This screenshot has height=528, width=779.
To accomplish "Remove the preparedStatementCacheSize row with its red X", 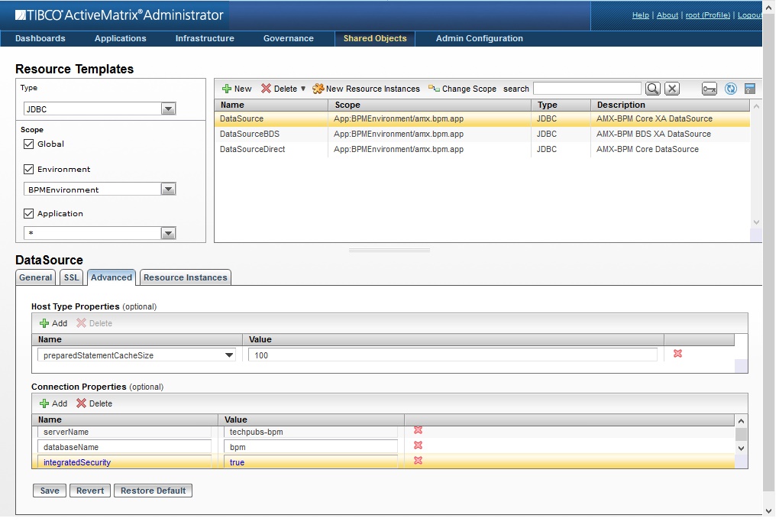I will point(677,354).
